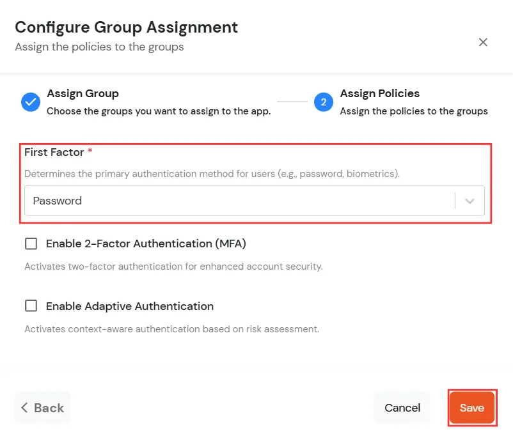Screen dimensions: 513x441
Task: Click the 'Enable 2-Factor Authentication (MFA)' label
Action: [146, 244]
